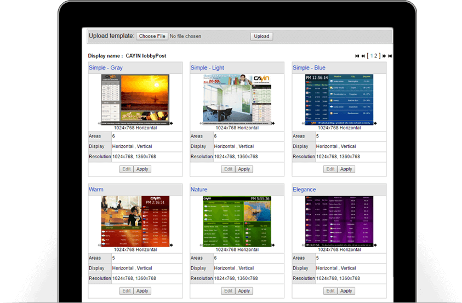
Task: Click the Simple - Light preview thumbnail
Action: point(237,99)
